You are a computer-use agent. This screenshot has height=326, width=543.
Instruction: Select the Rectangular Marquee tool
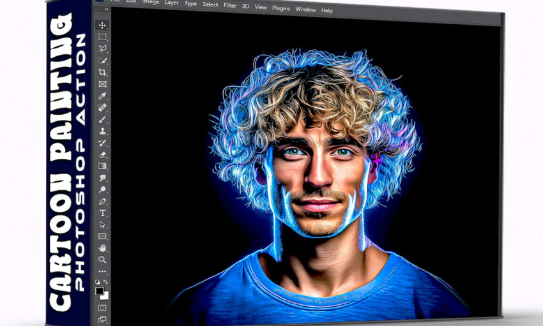point(102,37)
